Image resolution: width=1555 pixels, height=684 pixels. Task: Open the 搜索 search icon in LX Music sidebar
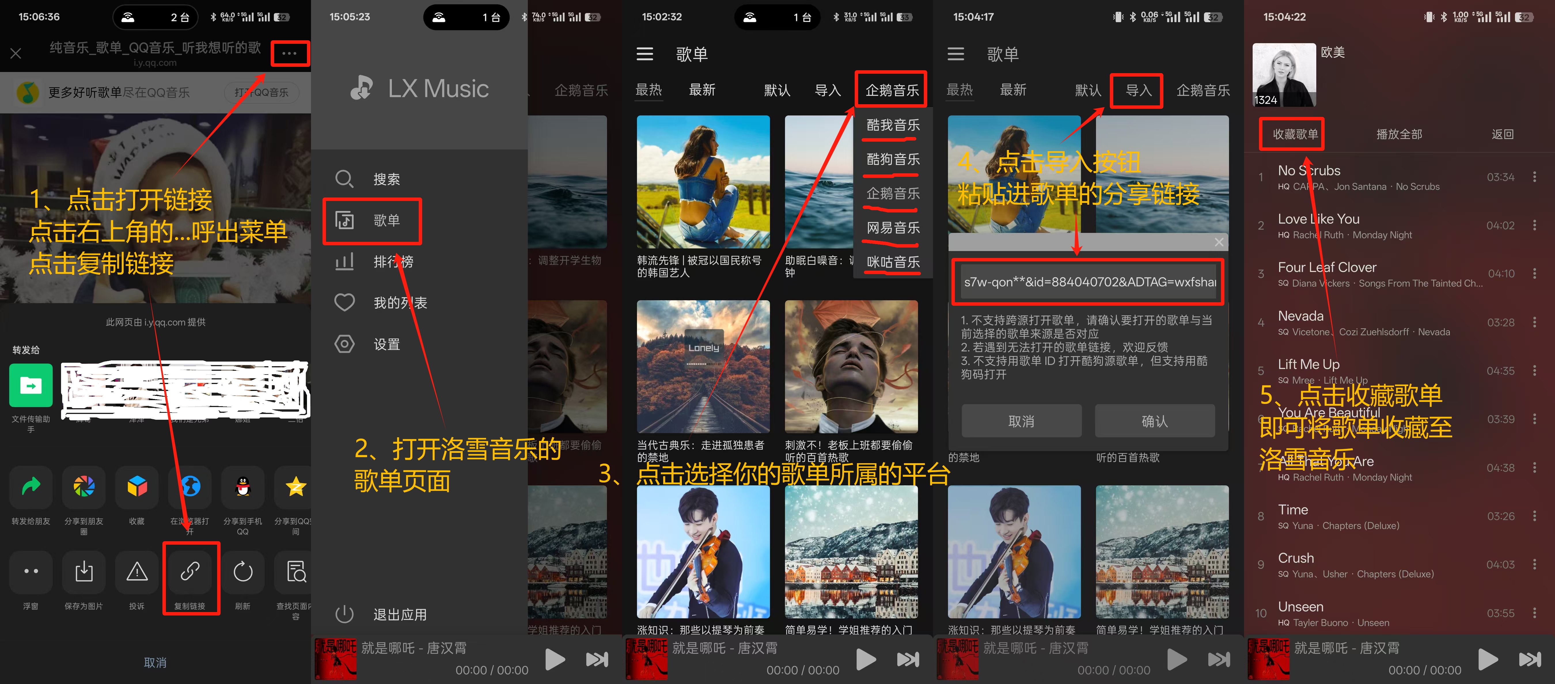(344, 178)
